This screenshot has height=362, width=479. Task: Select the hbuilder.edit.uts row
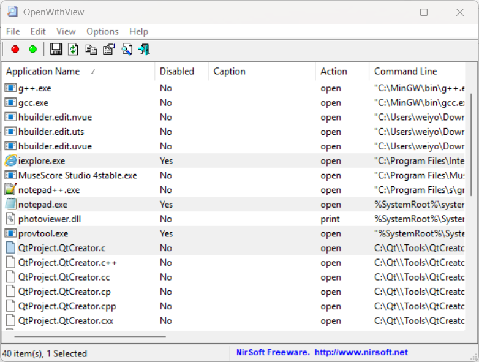click(x=235, y=132)
